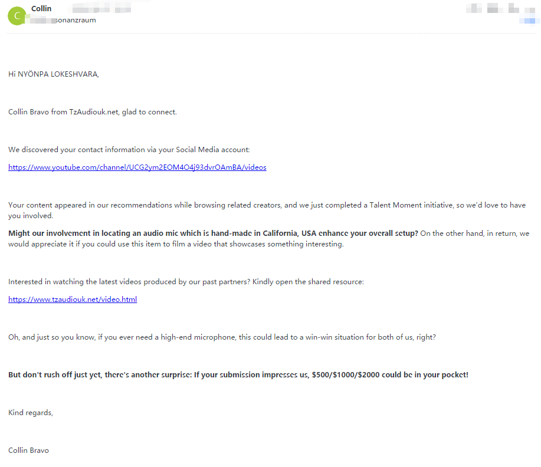Viewport: 541px width, 467px height.
Task: Click the paragraph mentioning Talent Moment initiative
Action: [267, 205]
